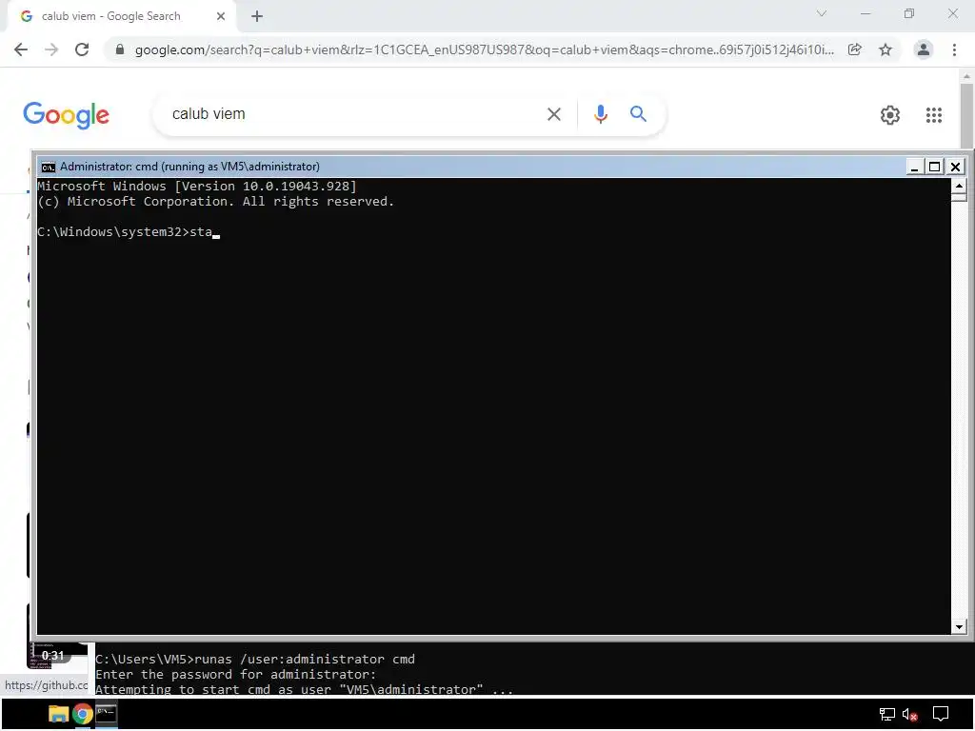Click the '(c) Microsoft Corporation' line in cmd
The height and width of the screenshot is (731, 975).
pos(216,202)
